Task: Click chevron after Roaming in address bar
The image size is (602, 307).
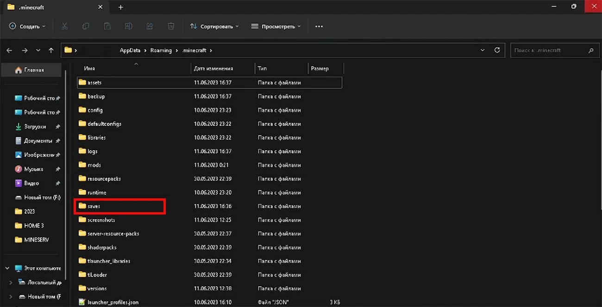Action: coord(177,50)
